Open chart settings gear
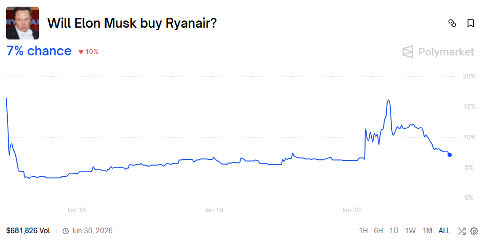 pyautogui.click(x=474, y=231)
